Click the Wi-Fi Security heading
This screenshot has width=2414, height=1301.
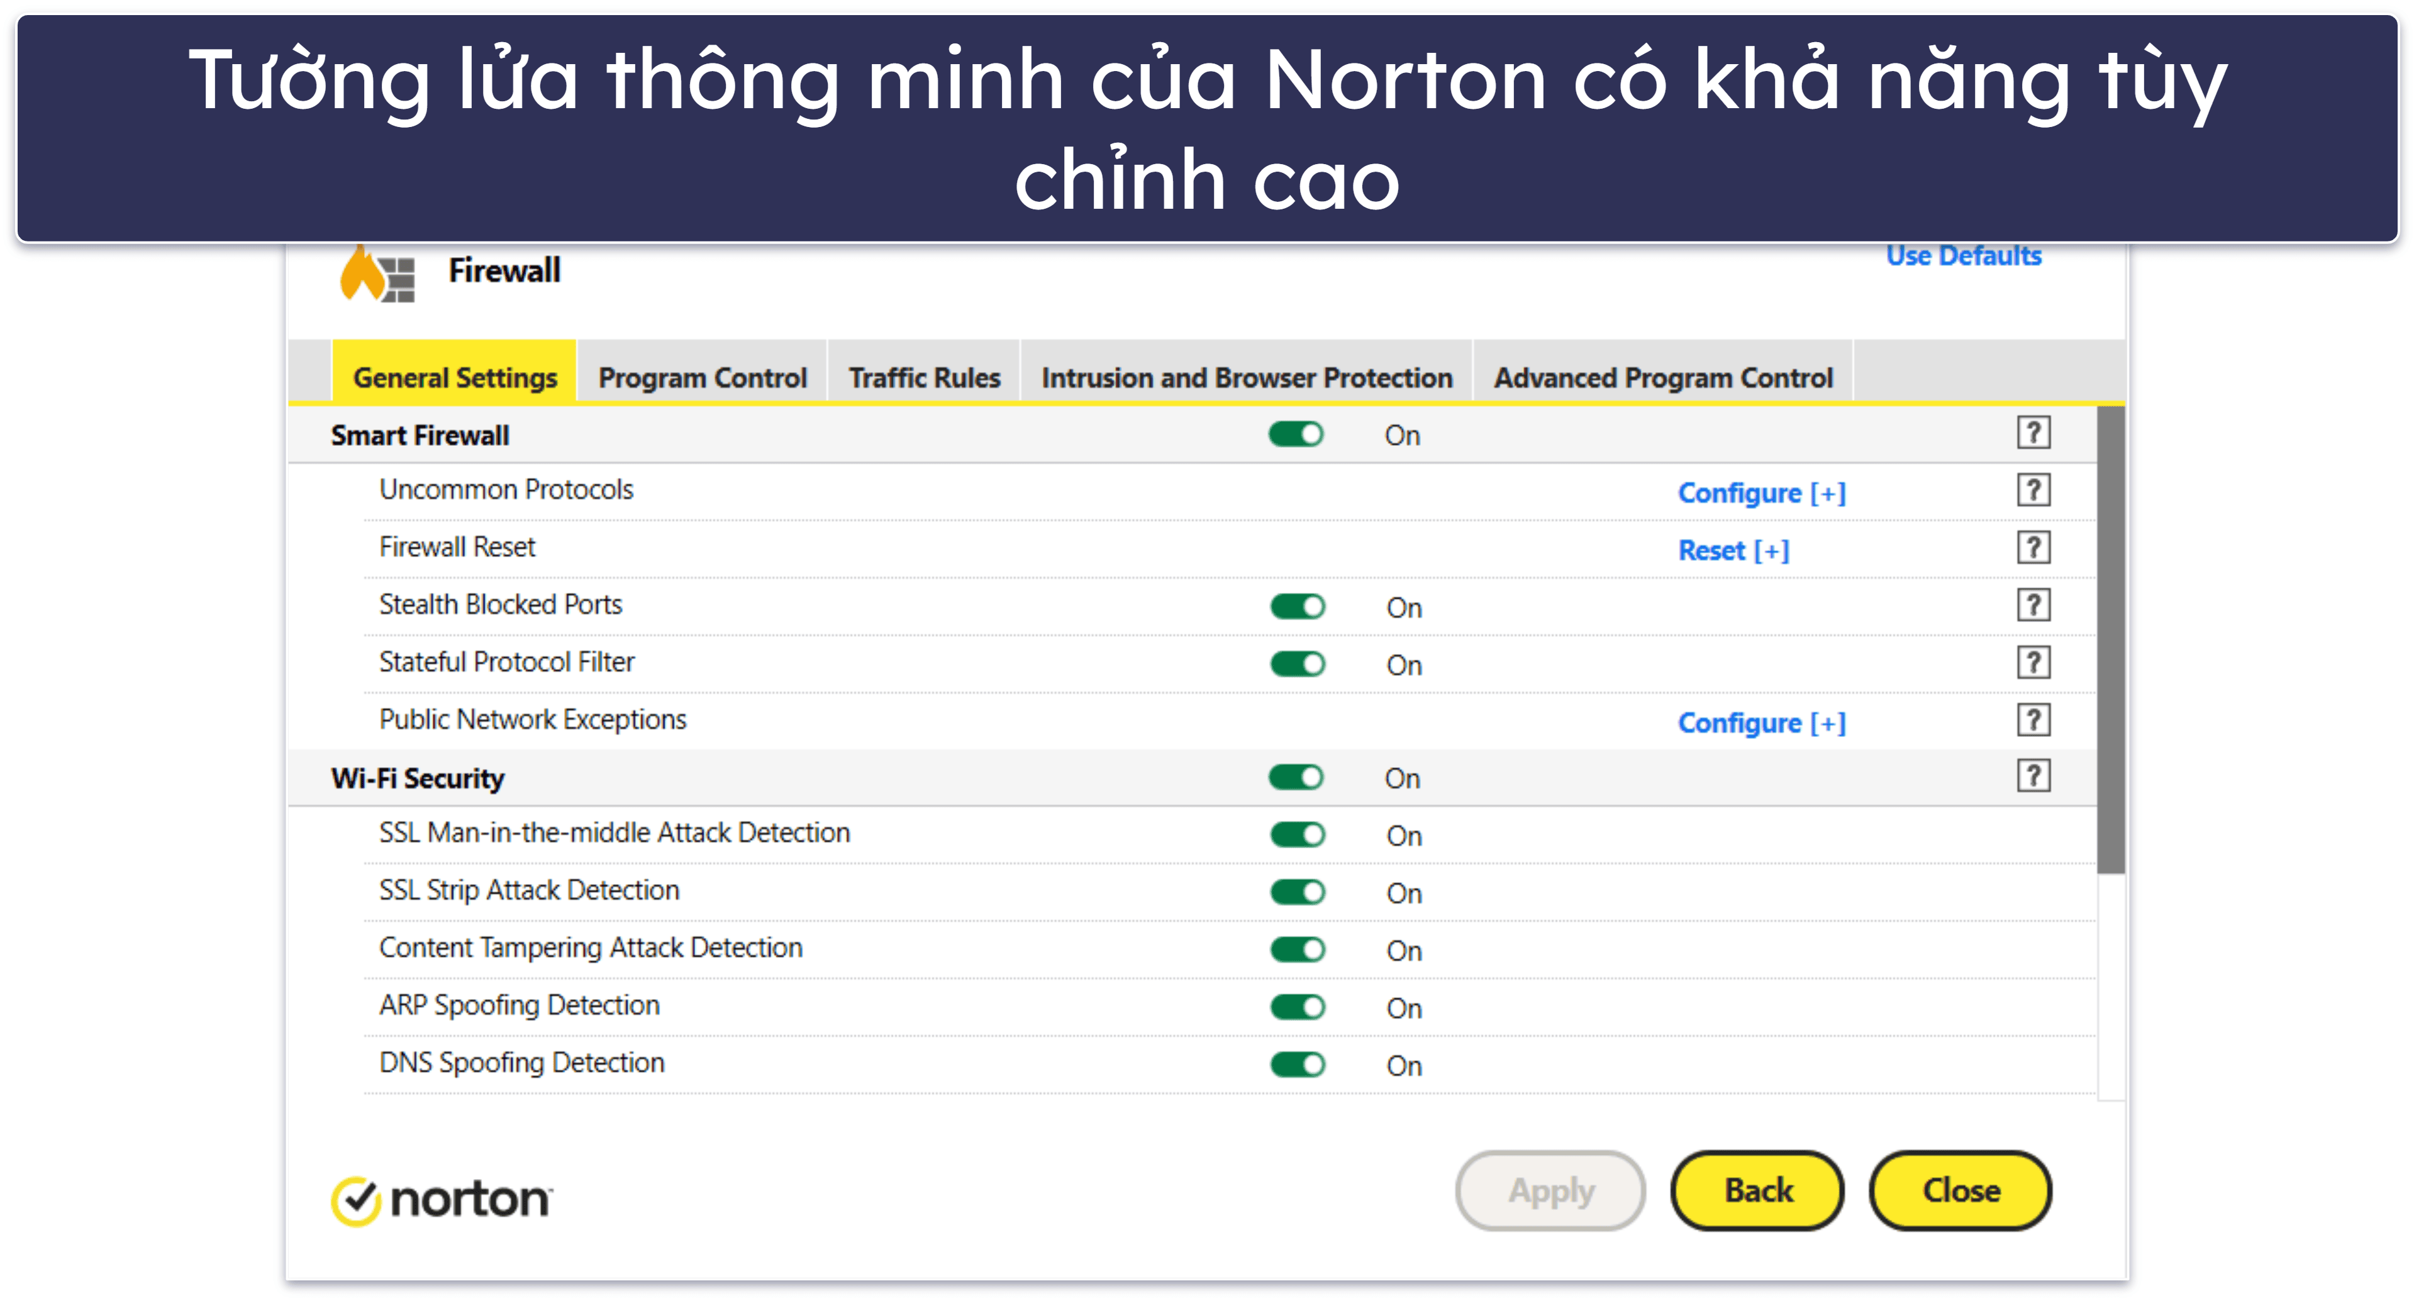coord(418,778)
